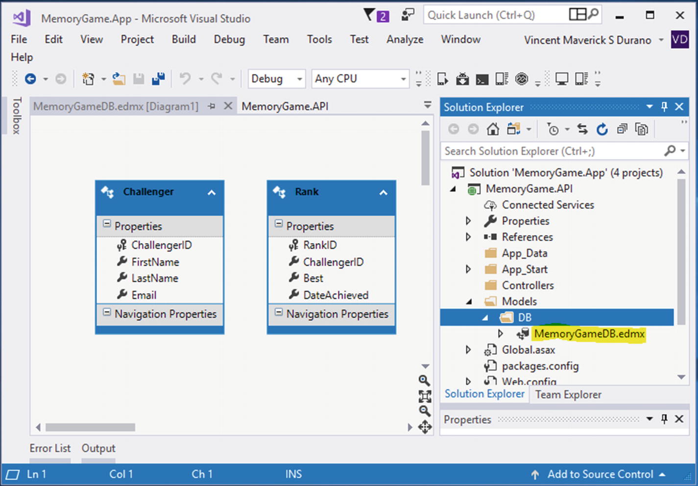Image resolution: width=698 pixels, height=486 pixels.
Task: Click Home icon in Solution Explorer toolbar
Action: (493, 129)
